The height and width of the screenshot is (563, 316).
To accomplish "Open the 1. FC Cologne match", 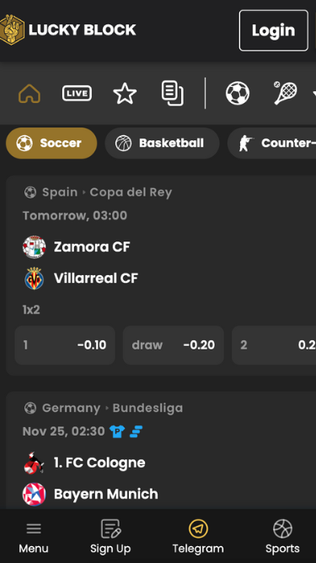I will [99, 463].
